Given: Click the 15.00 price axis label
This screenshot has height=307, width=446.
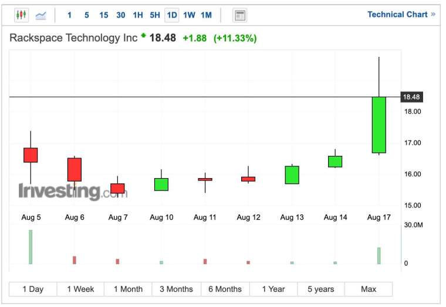Looking at the screenshot, I should pos(413,205).
